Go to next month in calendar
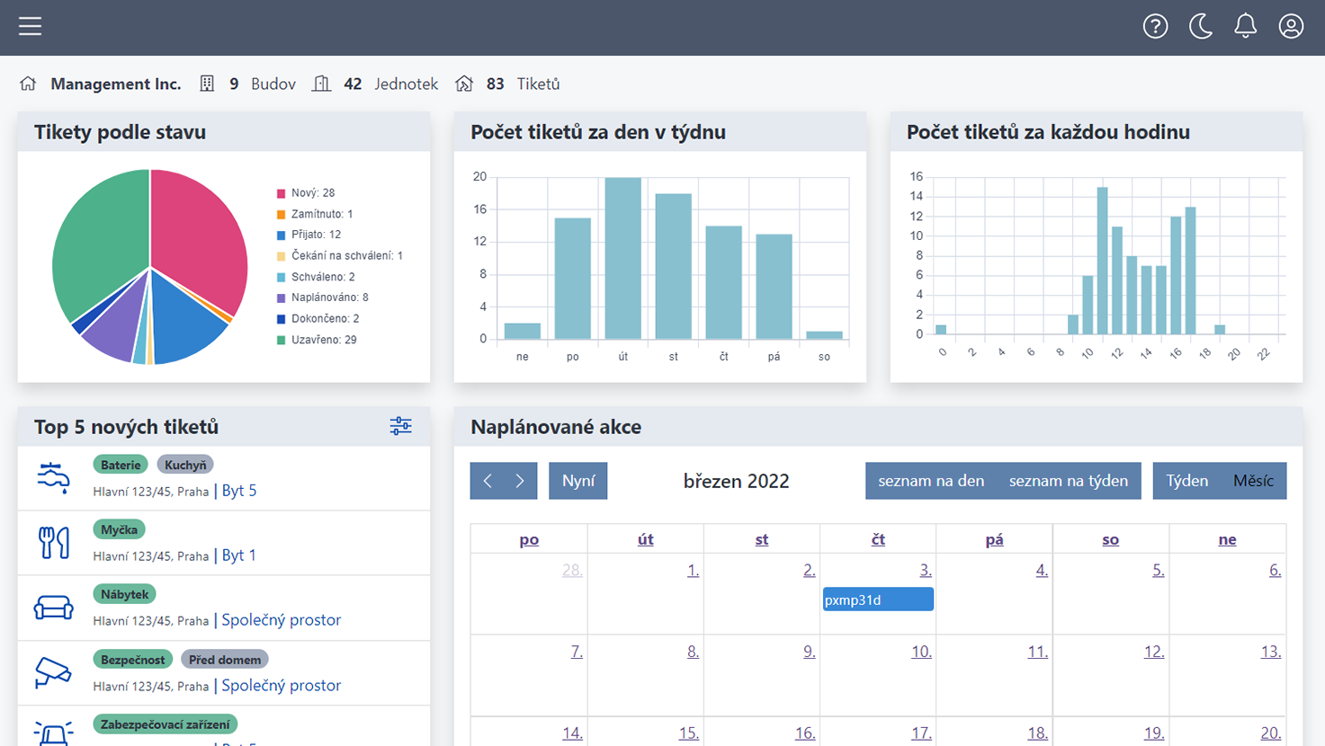Viewport: 1325px width, 746px height. 521,481
